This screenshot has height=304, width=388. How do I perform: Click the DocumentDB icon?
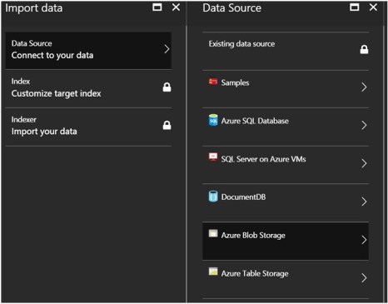(x=213, y=196)
